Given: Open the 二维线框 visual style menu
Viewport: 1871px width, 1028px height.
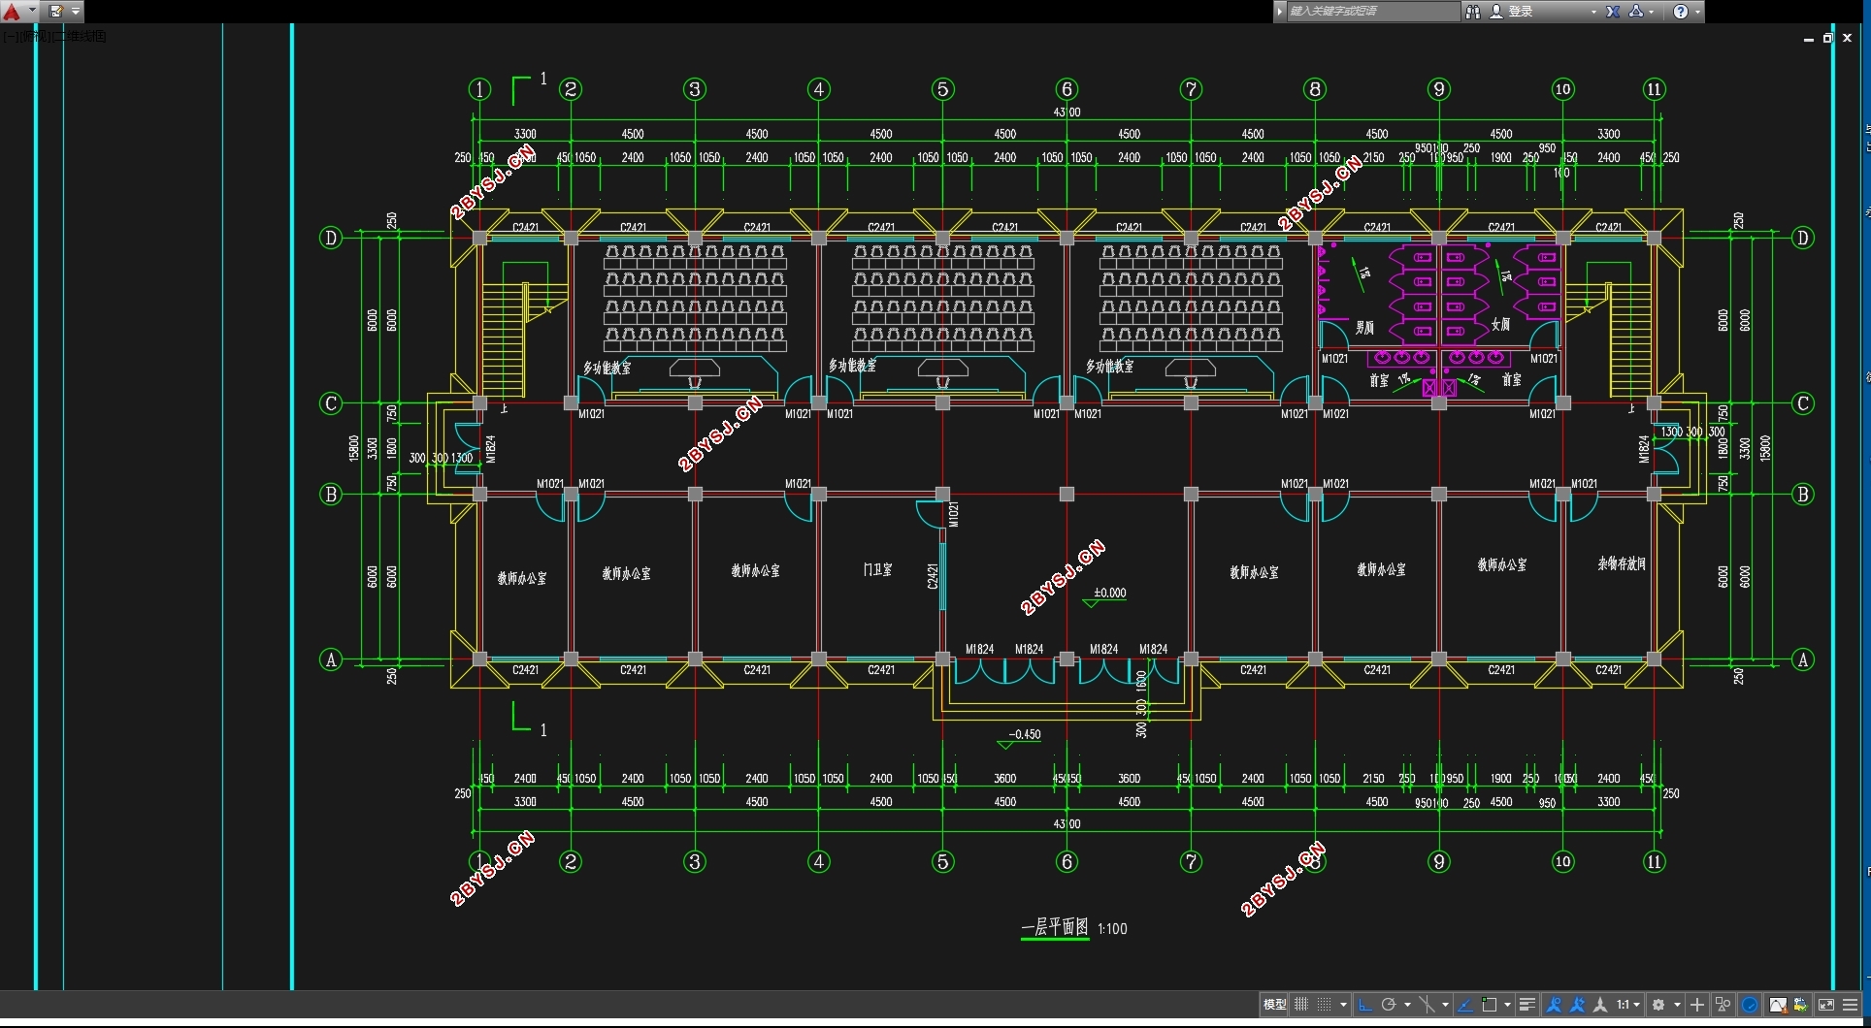Looking at the screenshot, I should (x=80, y=37).
